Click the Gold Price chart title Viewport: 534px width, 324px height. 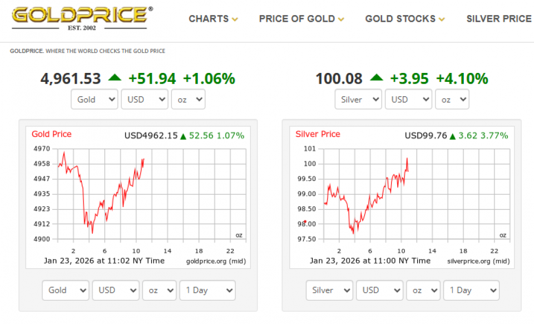coord(51,134)
